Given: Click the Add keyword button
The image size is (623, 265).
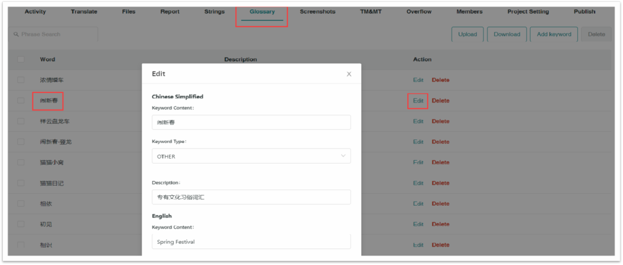Looking at the screenshot, I should pos(554,35).
